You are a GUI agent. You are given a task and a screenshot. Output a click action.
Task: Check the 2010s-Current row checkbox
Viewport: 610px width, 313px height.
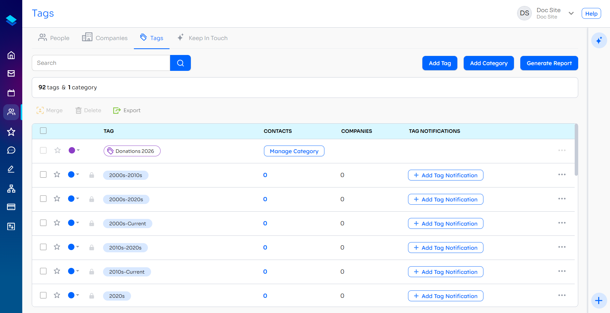pos(43,271)
